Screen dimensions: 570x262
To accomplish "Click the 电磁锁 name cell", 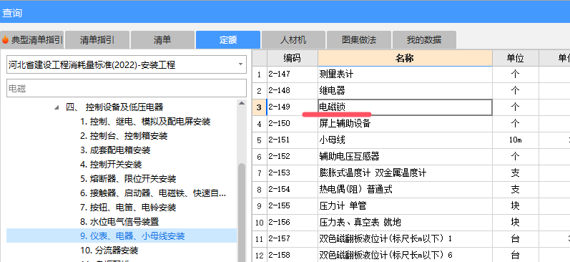I will coord(405,107).
